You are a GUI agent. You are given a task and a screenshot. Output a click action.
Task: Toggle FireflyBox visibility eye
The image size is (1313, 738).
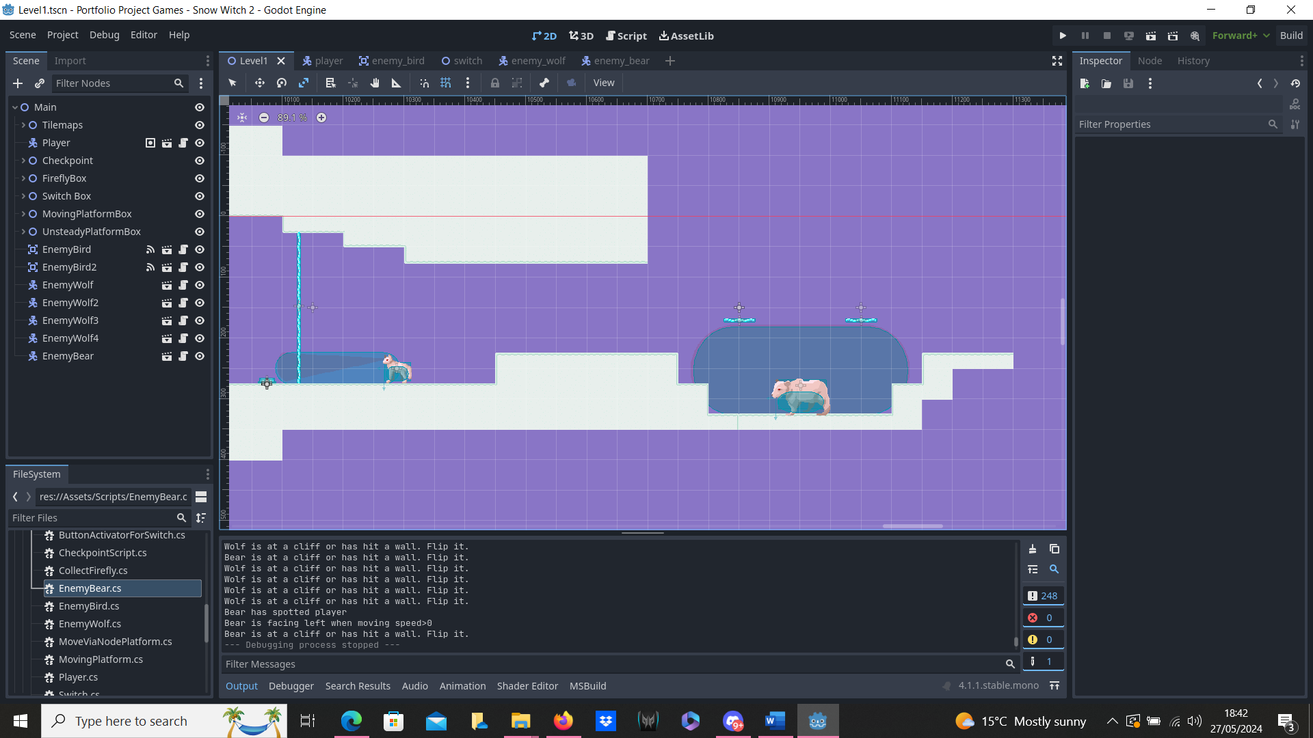200,178
